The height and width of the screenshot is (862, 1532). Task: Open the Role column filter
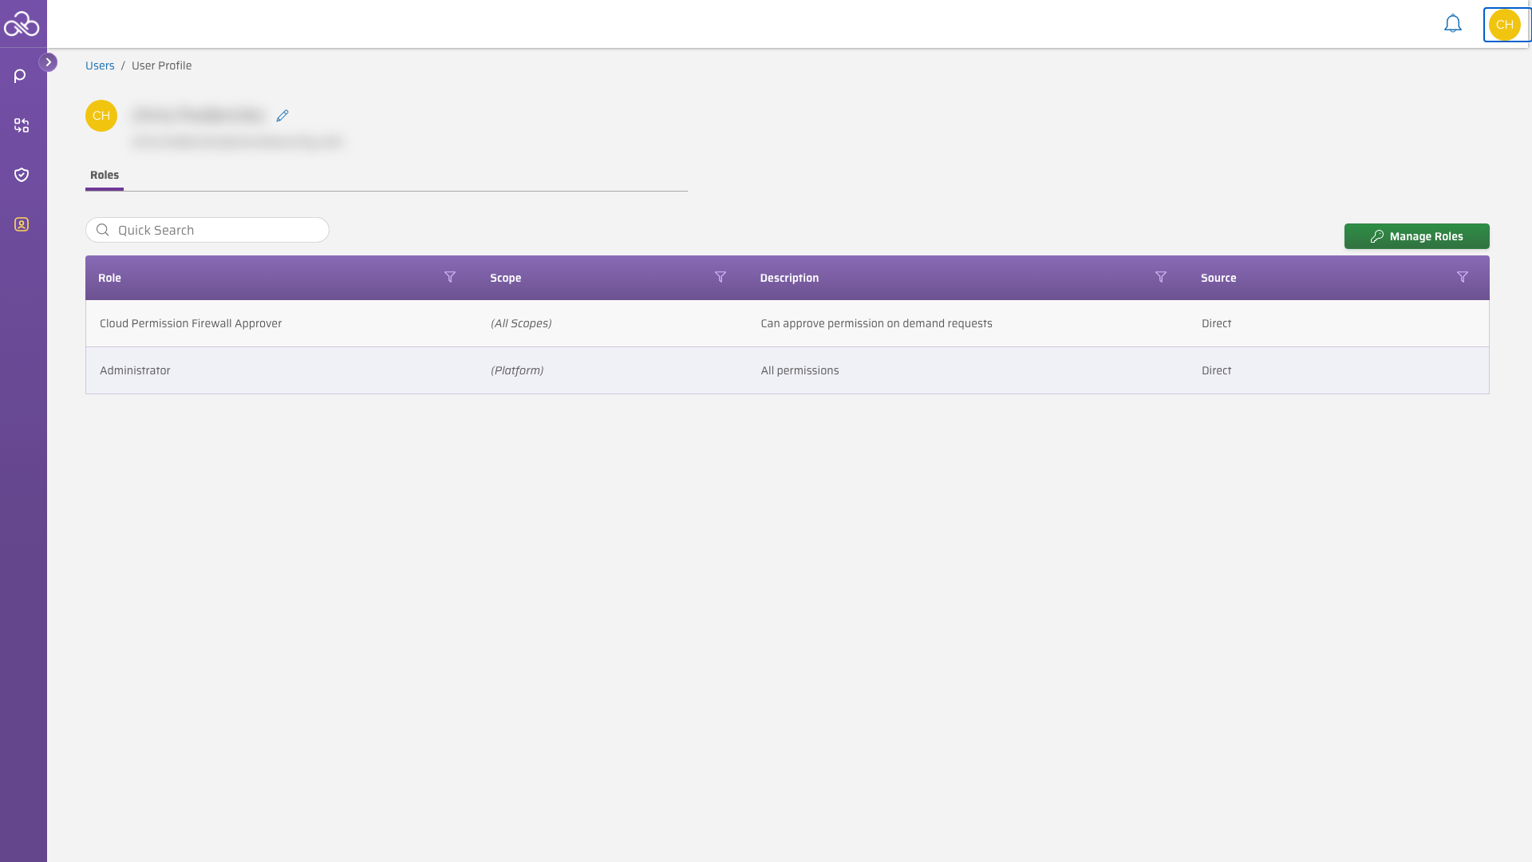tap(450, 277)
